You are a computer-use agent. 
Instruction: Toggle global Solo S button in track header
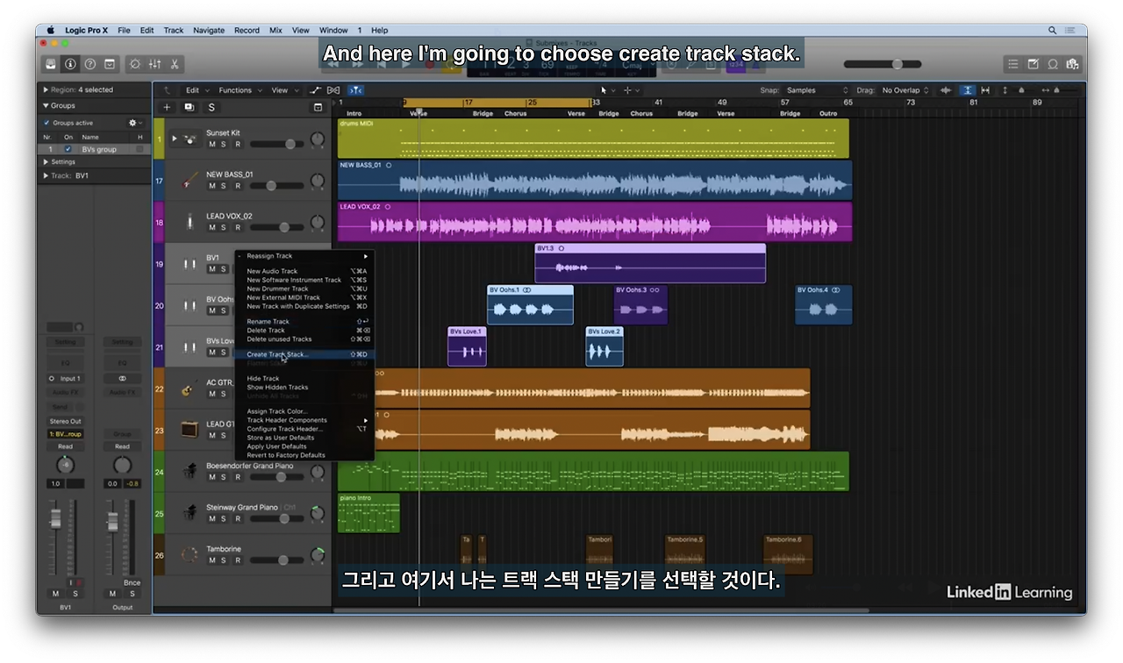coord(211,108)
